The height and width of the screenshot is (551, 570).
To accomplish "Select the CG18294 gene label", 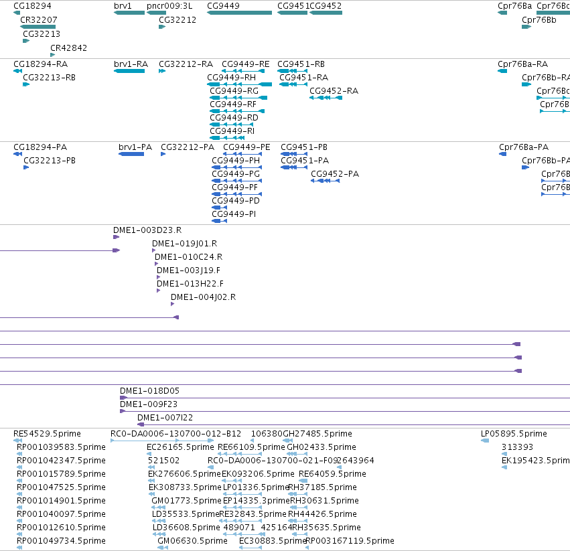I will click(x=32, y=6).
